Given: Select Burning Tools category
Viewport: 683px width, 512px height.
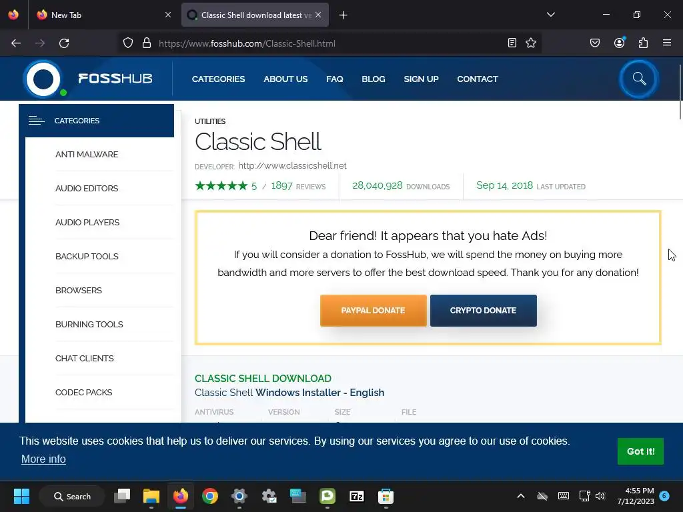Looking at the screenshot, I should coord(89,324).
